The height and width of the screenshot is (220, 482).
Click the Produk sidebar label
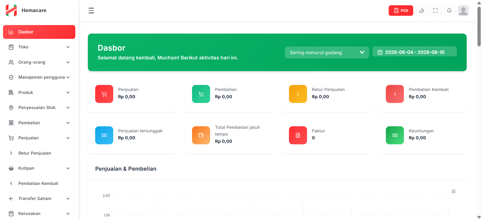(x=26, y=92)
